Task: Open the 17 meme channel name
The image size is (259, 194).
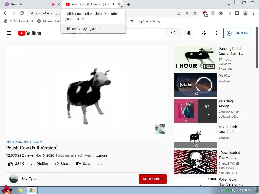Action: click(x=225, y=60)
